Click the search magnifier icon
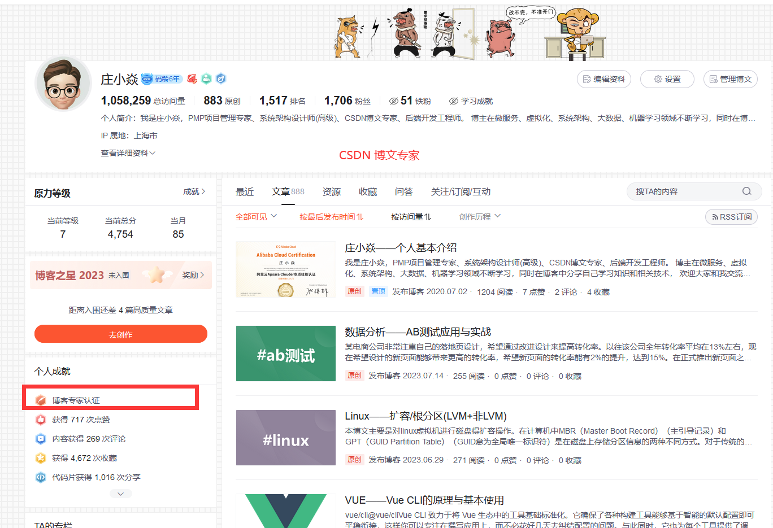This screenshot has width=773, height=528. point(746,191)
